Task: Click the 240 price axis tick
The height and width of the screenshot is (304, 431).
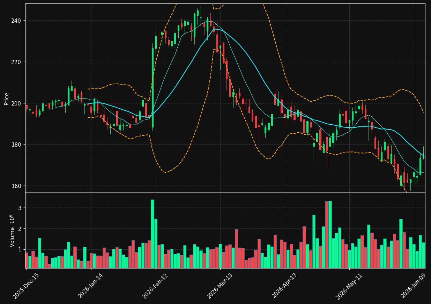Action: pos(16,21)
